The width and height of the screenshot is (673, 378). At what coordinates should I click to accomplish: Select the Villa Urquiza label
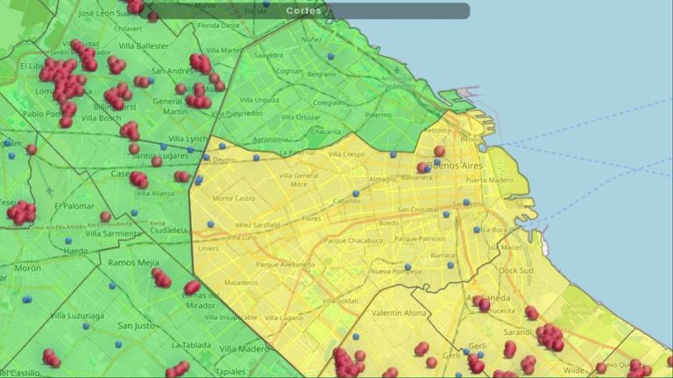pyautogui.click(x=259, y=100)
